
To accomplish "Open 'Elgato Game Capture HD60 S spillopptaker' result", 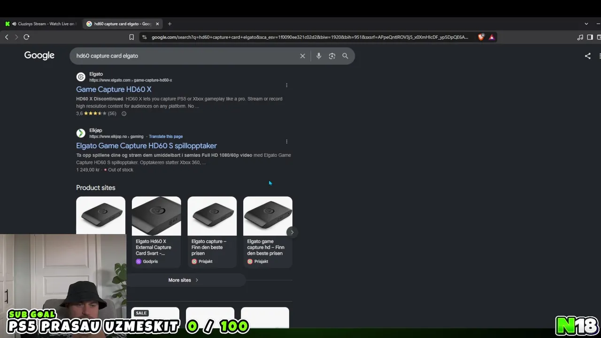I will pyautogui.click(x=146, y=146).
